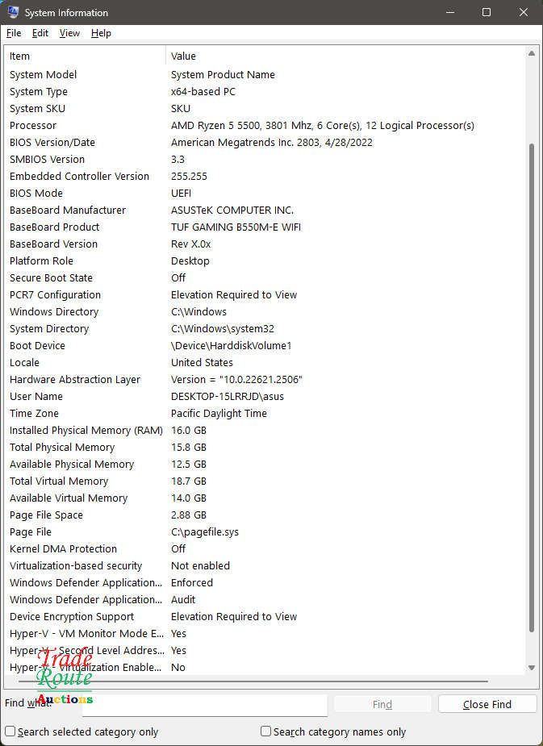Viewport: 543px width, 746px height.
Task: Select the Secure Boot State row
Action: click(265, 278)
